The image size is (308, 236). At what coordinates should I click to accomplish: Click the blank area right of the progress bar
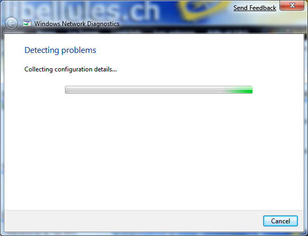[x=278, y=90]
